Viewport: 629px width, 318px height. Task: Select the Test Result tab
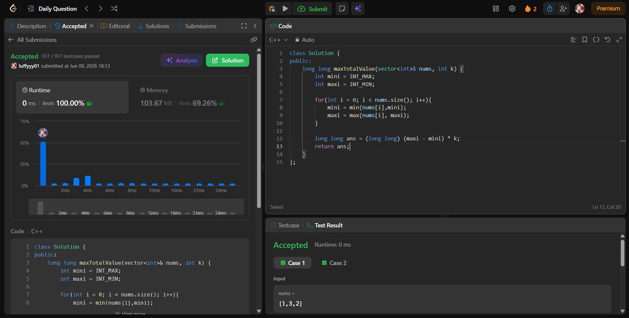(x=324, y=225)
